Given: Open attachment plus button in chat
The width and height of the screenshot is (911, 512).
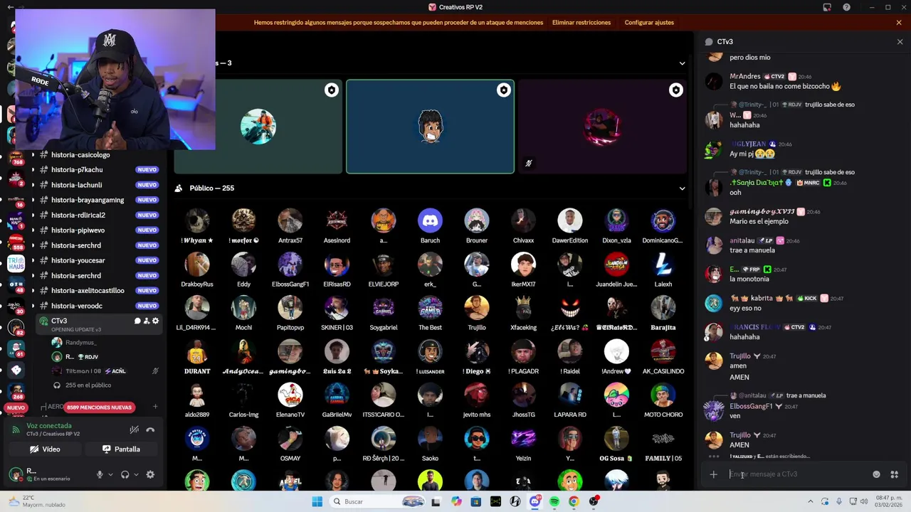Looking at the screenshot, I should [713, 474].
